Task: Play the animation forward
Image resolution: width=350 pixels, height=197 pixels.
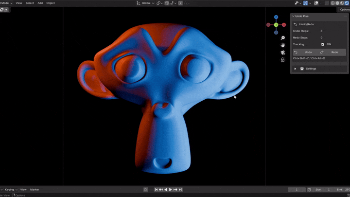Action: coord(170,190)
